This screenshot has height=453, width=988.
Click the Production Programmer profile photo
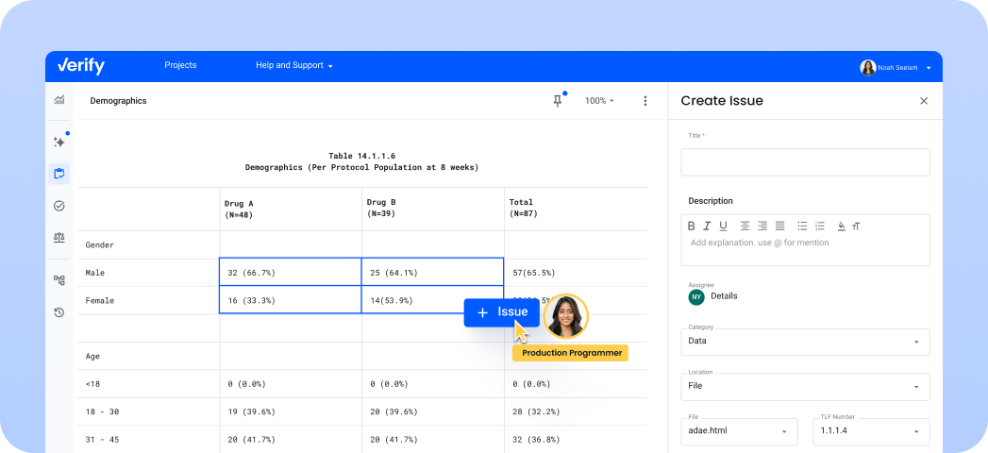[x=565, y=316]
